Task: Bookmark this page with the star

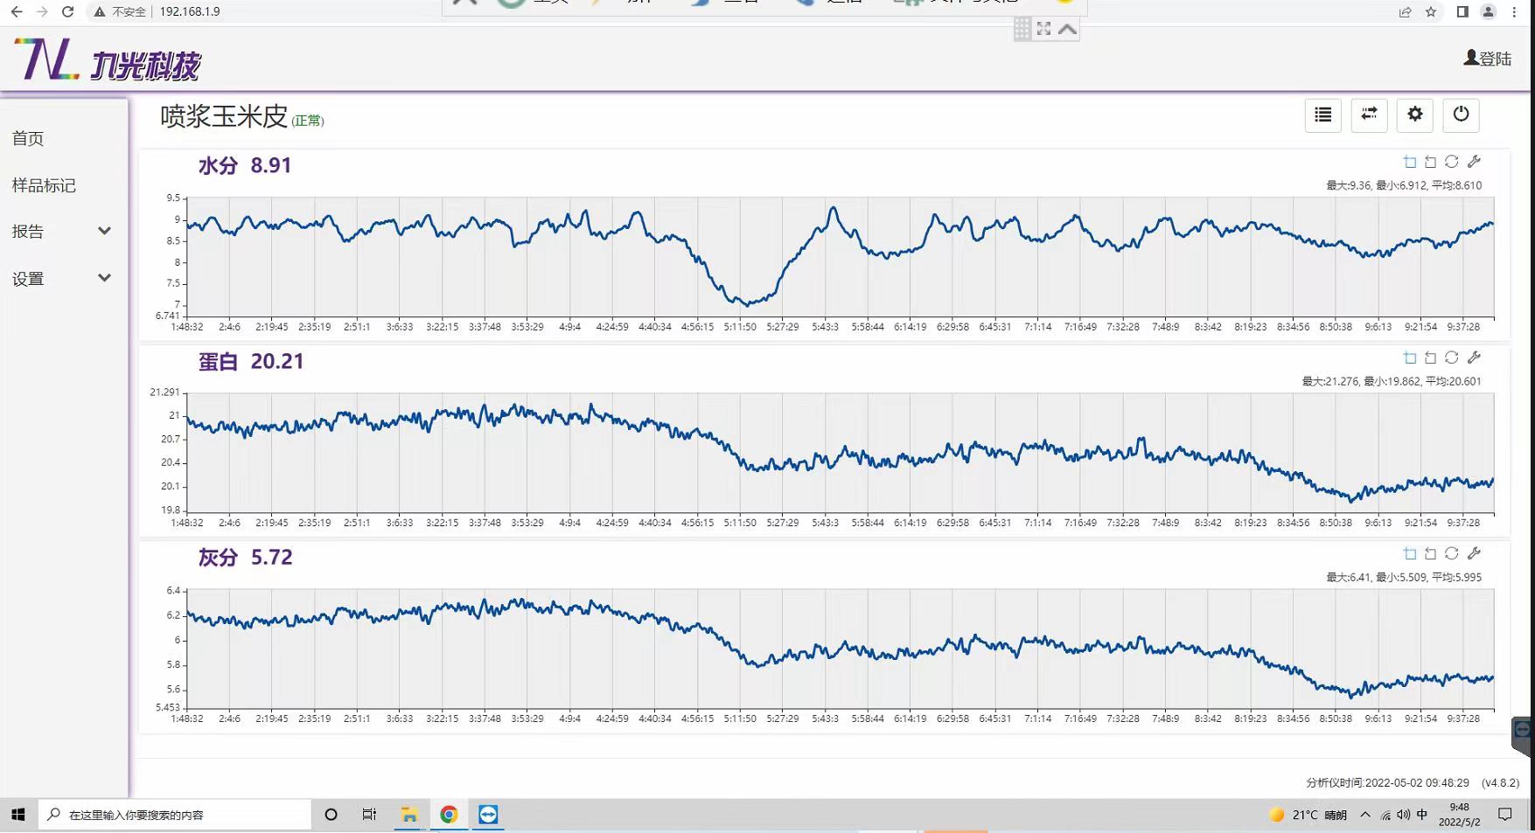Action: (x=1431, y=12)
